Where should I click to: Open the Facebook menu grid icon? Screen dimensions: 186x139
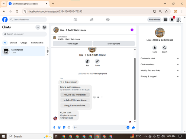click(165, 20)
